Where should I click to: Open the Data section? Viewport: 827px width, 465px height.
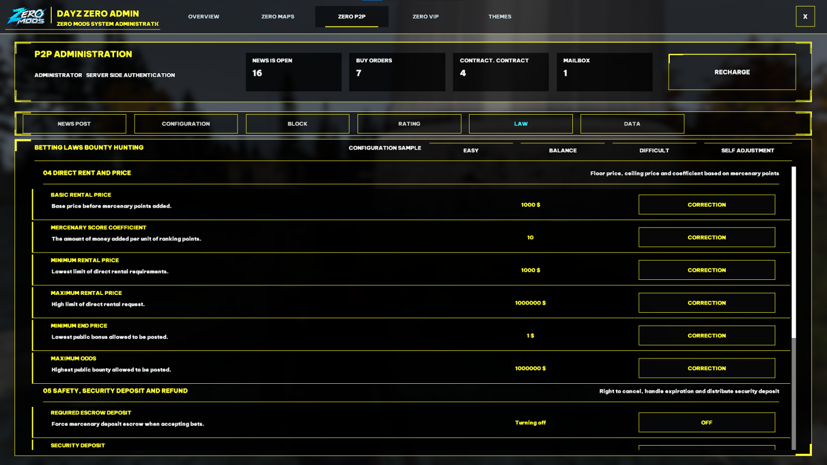click(x=632, y=124)
